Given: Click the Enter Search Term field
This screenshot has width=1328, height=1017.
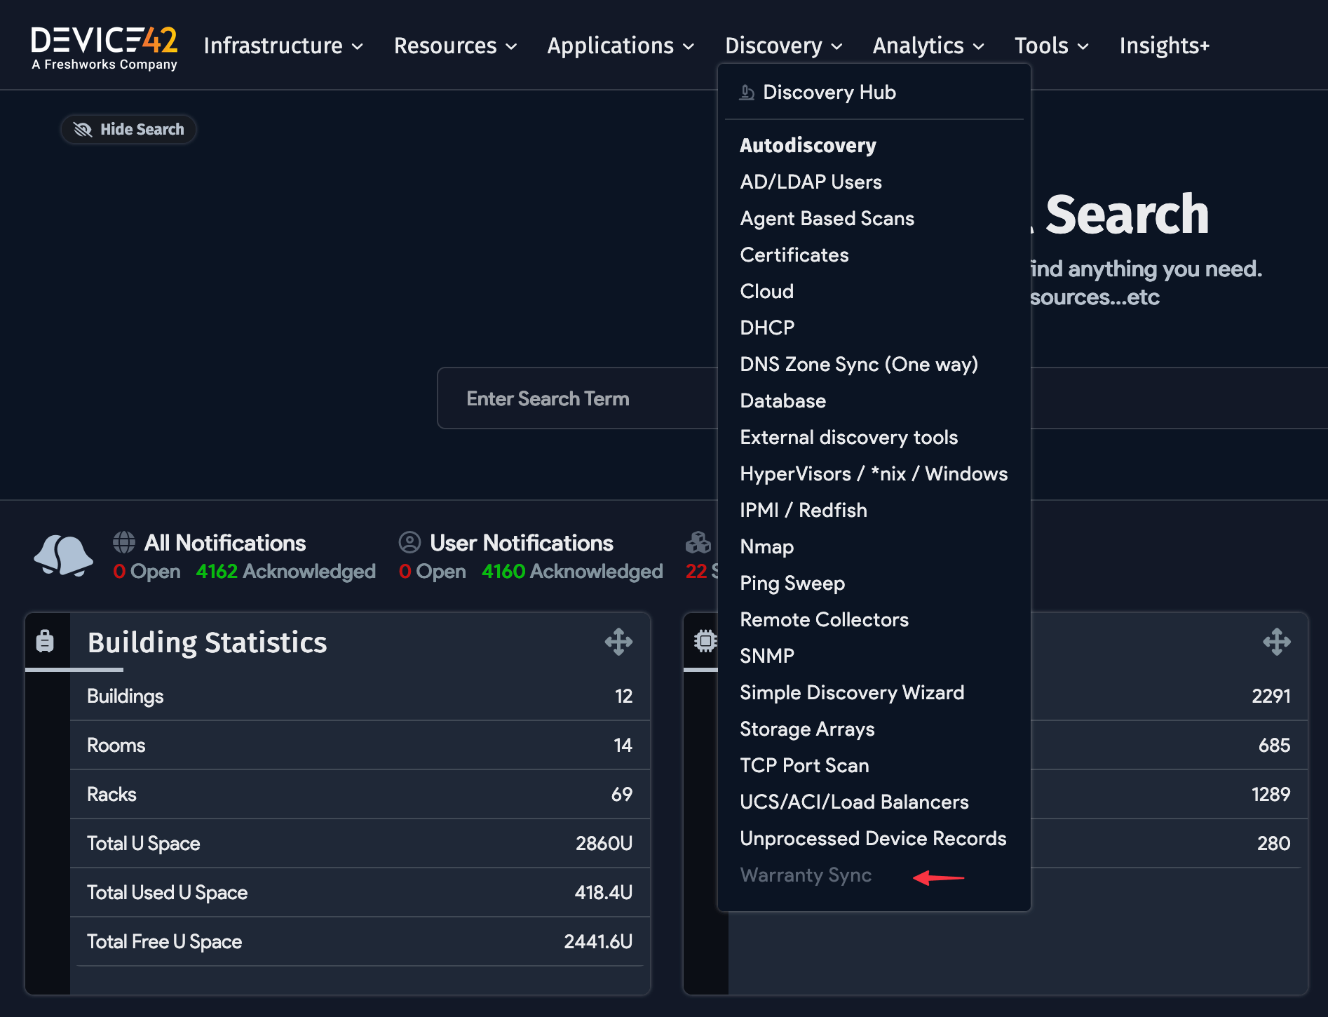Looking at the screenshot, I should (575, 398).
